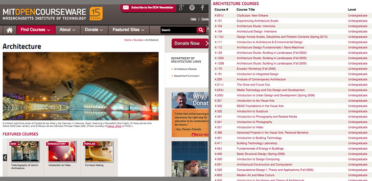Expand the Featured Sites dropdown
The width and height of the screenshot is (372, 181).
(x=129, y=30)
